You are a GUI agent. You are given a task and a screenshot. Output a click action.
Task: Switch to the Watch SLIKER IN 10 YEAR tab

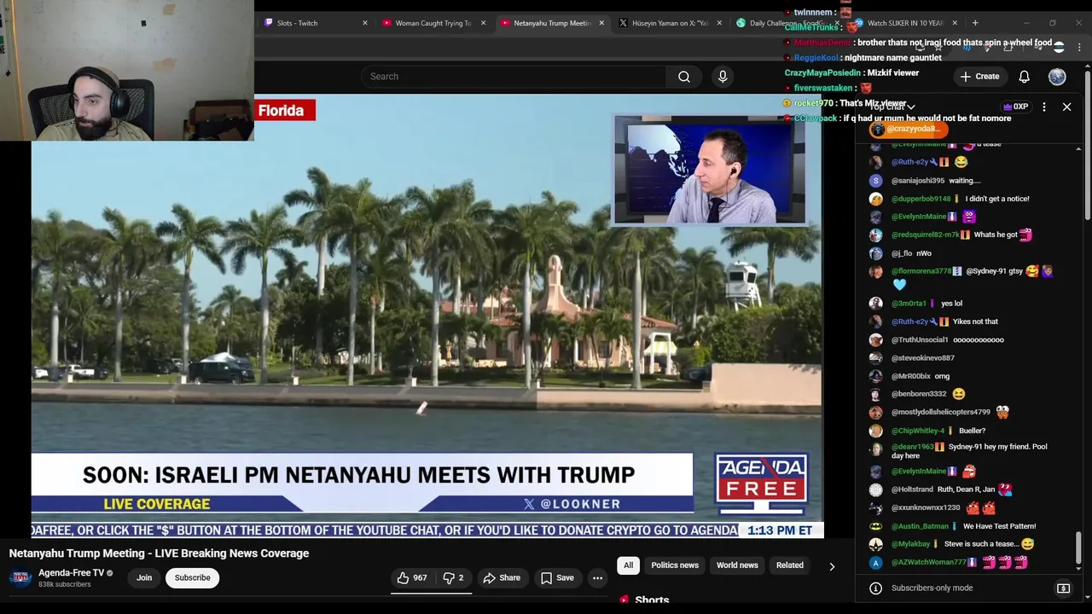pyautogui.click(x=904, y=23)
